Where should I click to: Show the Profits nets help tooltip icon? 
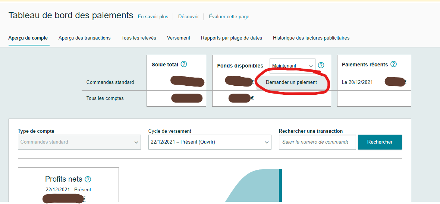tap(88, 179)
